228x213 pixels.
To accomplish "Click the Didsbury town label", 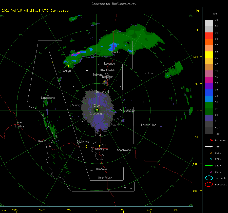I will point(96,113).
